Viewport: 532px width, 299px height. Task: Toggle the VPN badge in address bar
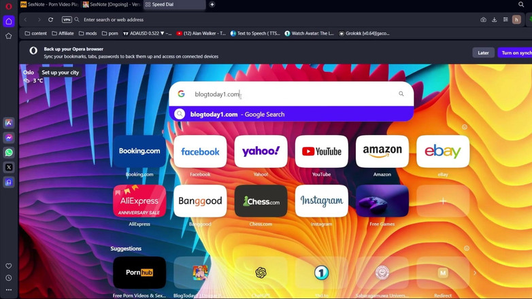click(x=67, y=20)
